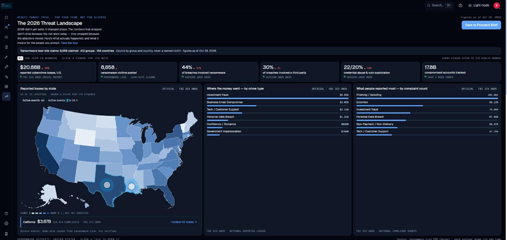Screen dimensions: 507x240
Task: Select the key icon in the sidebar
Action: click(6, 67)
